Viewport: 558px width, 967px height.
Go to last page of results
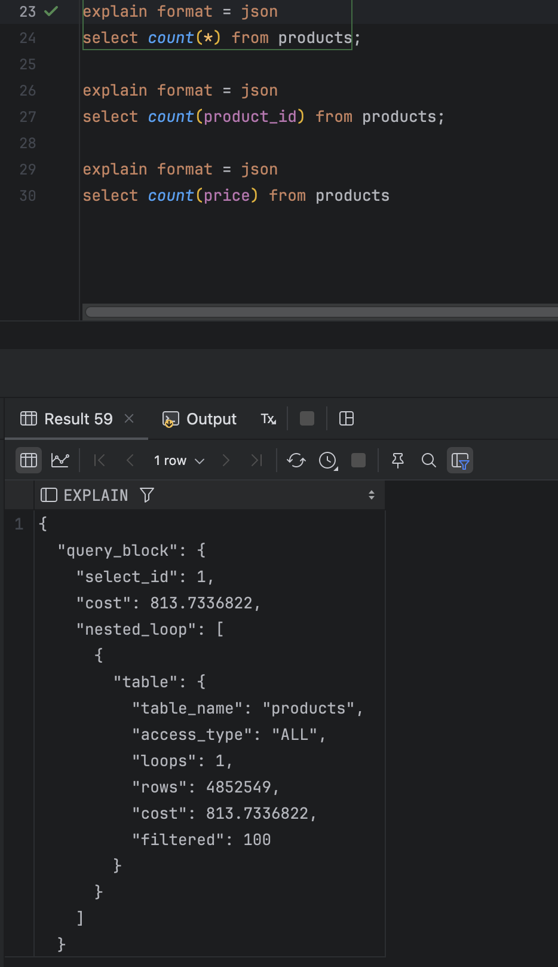257,460
